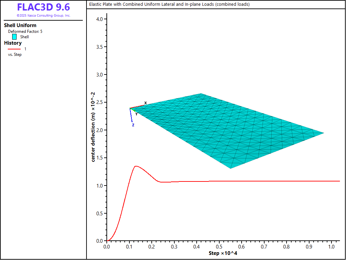Viewport: 346px width, 260px height.
Task: Click the FLAC3D 9.6 logo text
Action: (43, 7)
